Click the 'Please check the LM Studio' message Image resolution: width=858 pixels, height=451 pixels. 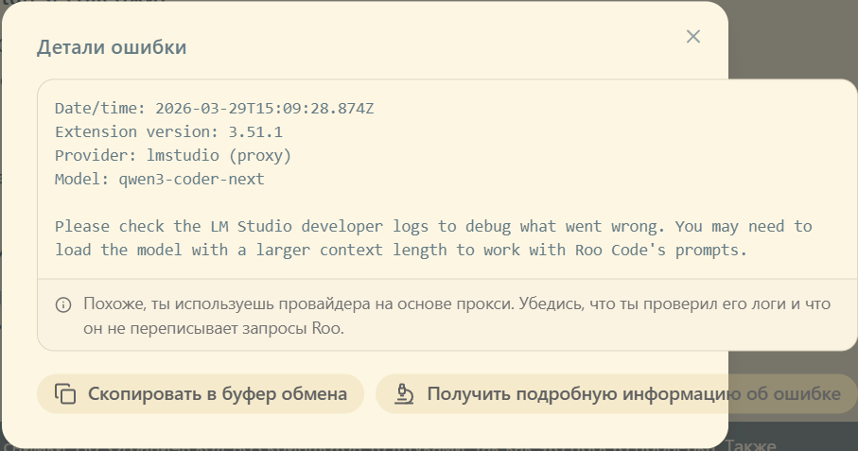pos(433,238)
